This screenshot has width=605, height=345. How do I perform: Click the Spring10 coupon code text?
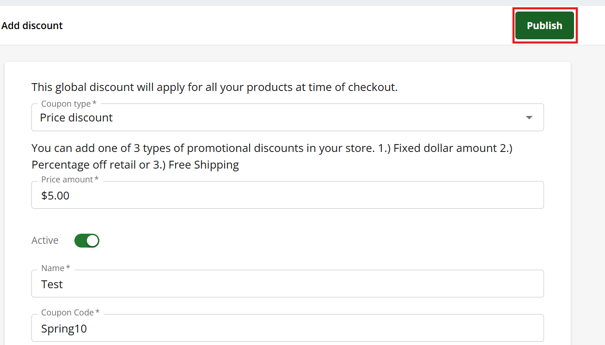[64, 328]
